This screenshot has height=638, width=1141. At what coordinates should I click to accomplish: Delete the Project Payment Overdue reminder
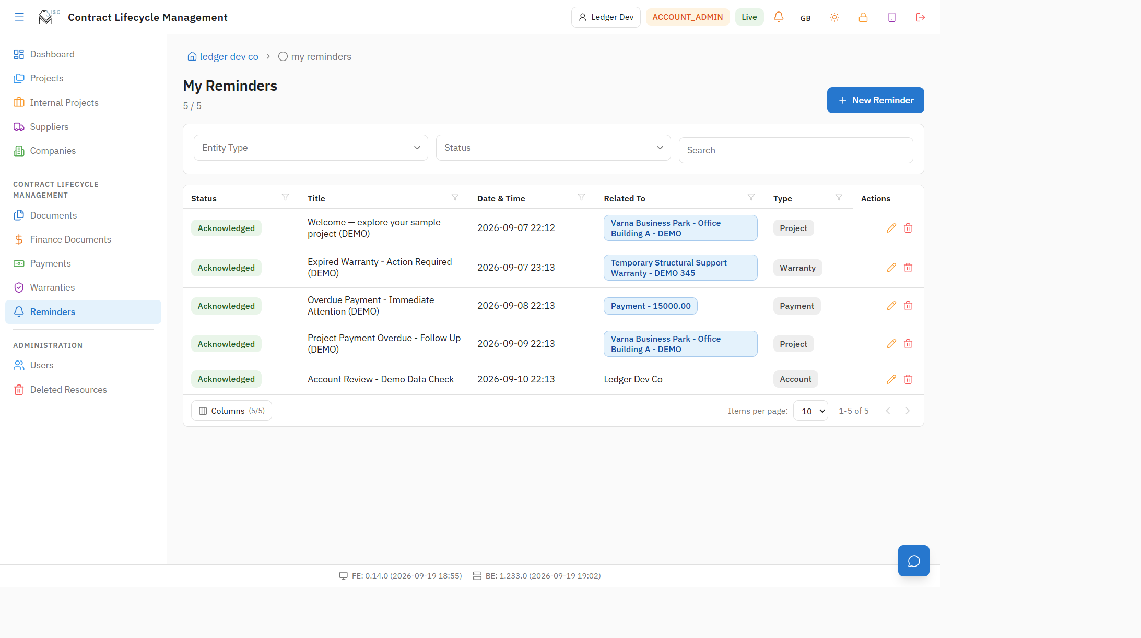(908, 344)
